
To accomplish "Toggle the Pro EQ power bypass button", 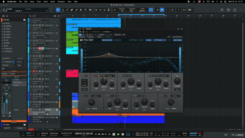I will click(x=80, y=35).
